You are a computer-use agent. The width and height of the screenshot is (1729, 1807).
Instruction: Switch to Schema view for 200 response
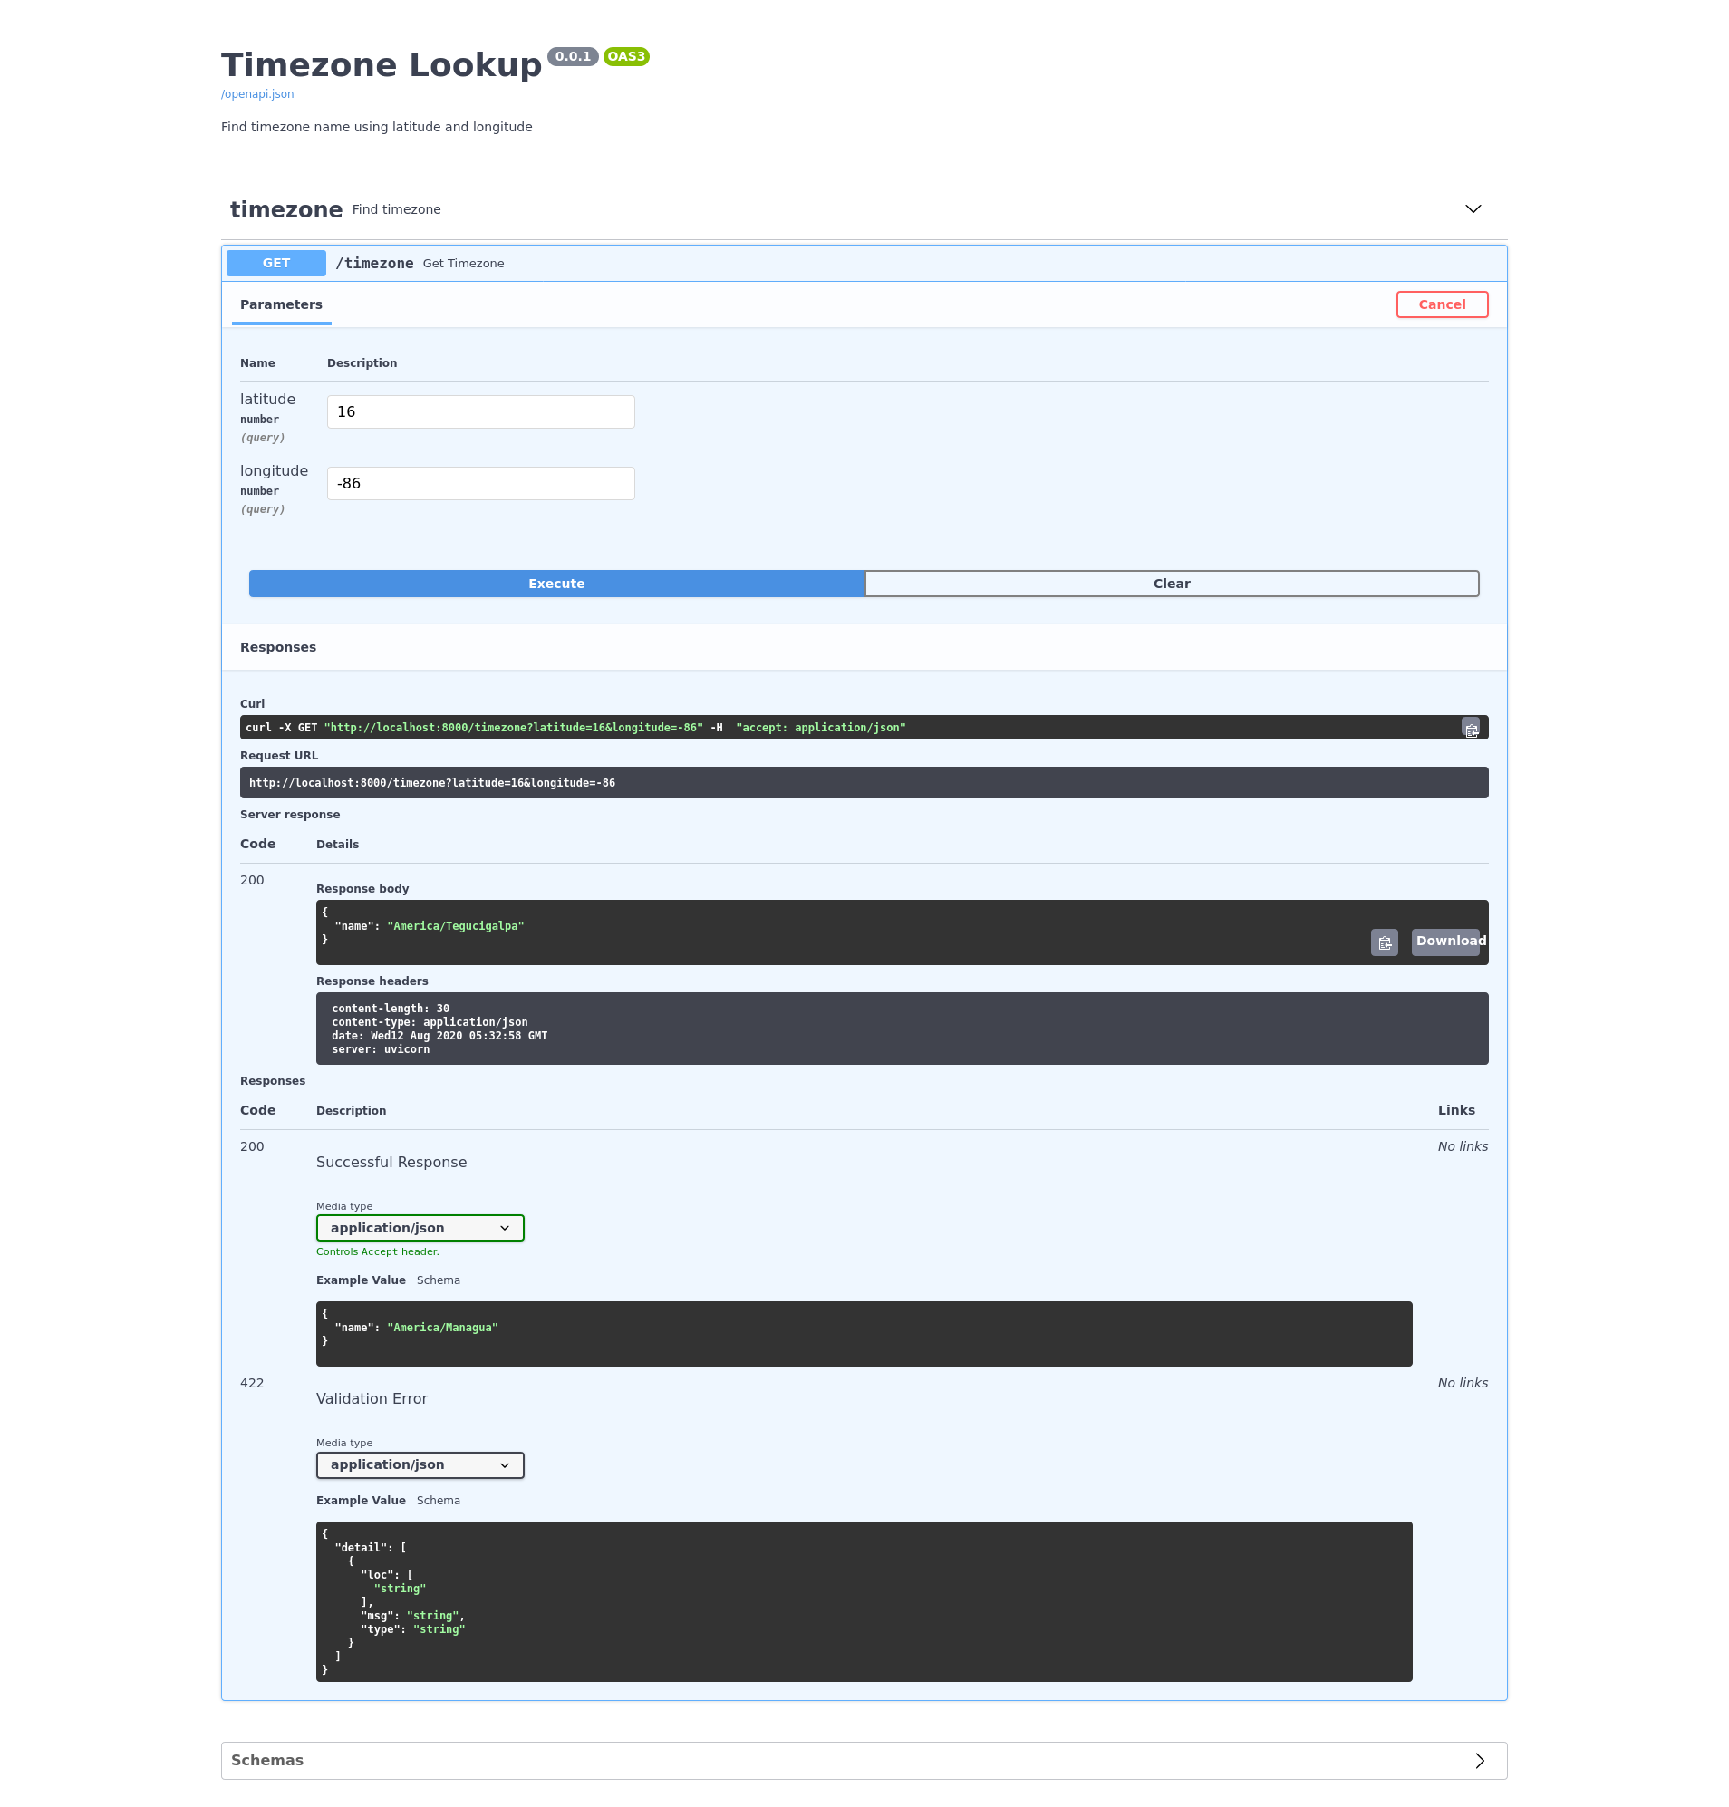click(438, 1280)
